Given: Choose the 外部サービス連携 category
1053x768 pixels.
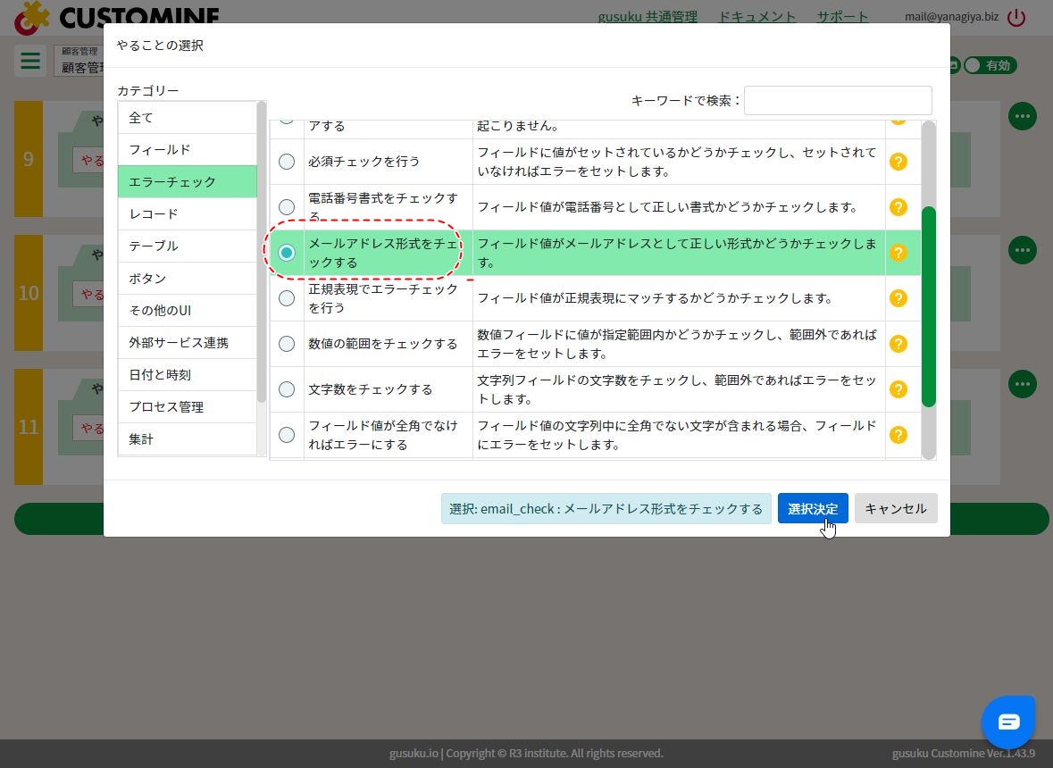Looking at the screenshot, I should [188, 343].
